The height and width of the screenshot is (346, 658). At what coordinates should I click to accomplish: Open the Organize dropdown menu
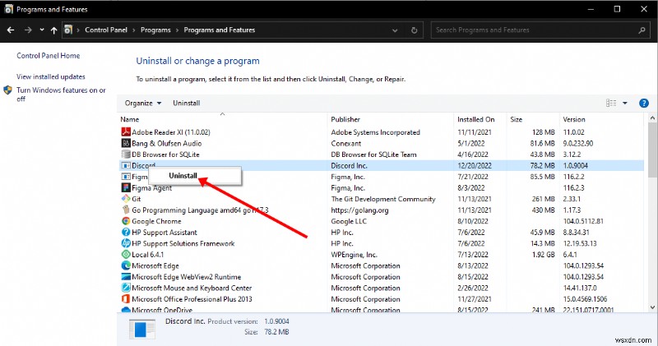coord(143,103)
